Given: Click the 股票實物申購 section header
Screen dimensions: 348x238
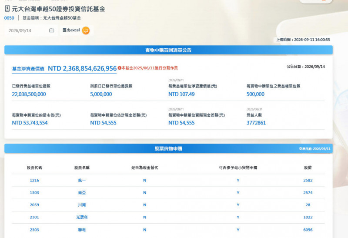Looking at the screenshot, I should click(x=168, y=148).
